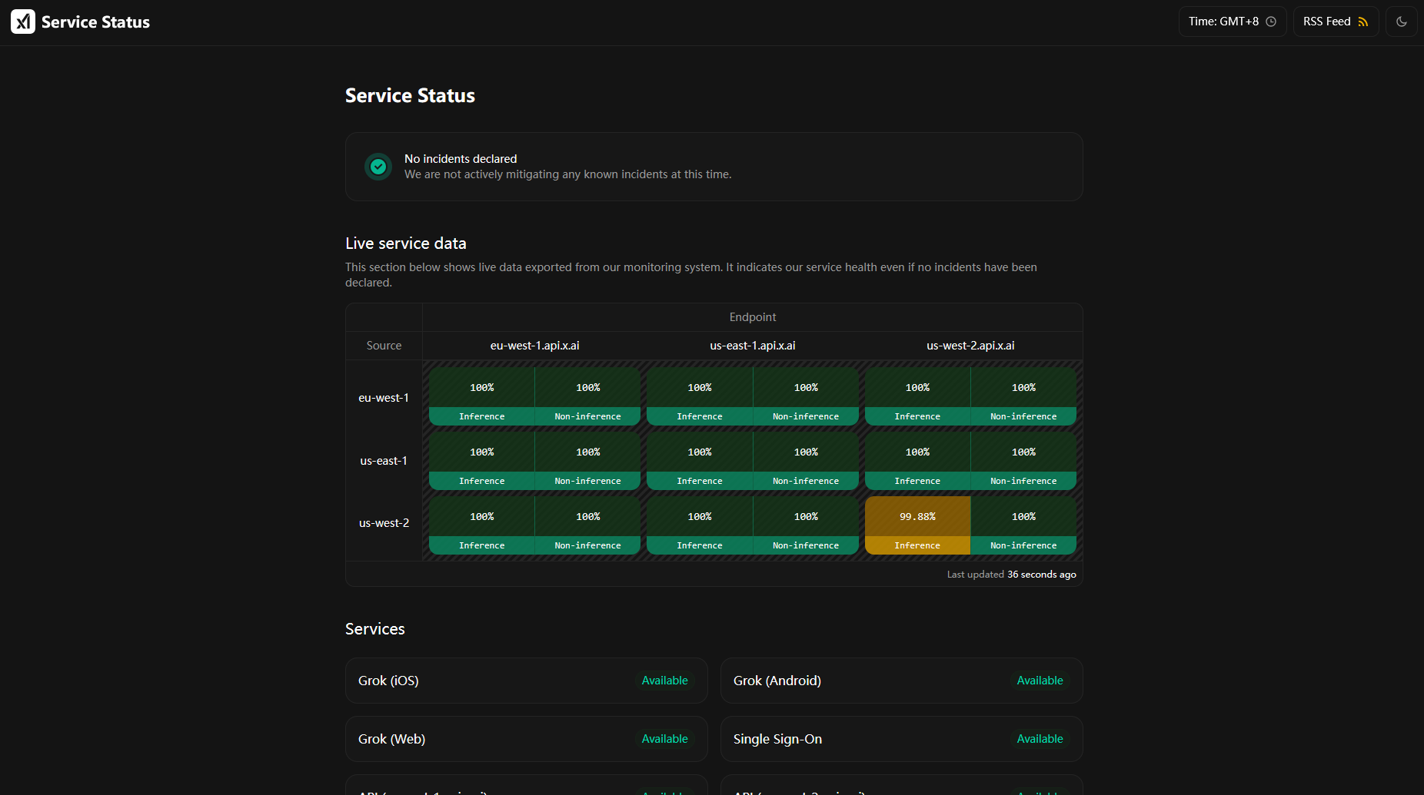Select the Grok (Android) service name
1424x795 pixels.
click(x=777, y=681)
